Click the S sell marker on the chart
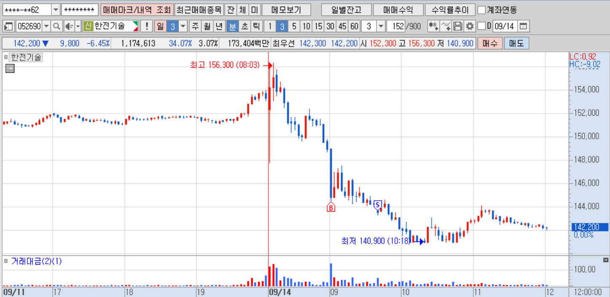Screen dimensions: 610x297 click(x=378, y=205)
